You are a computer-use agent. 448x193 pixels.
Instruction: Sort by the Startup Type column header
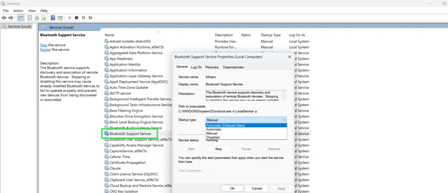(x=270, y=35)
